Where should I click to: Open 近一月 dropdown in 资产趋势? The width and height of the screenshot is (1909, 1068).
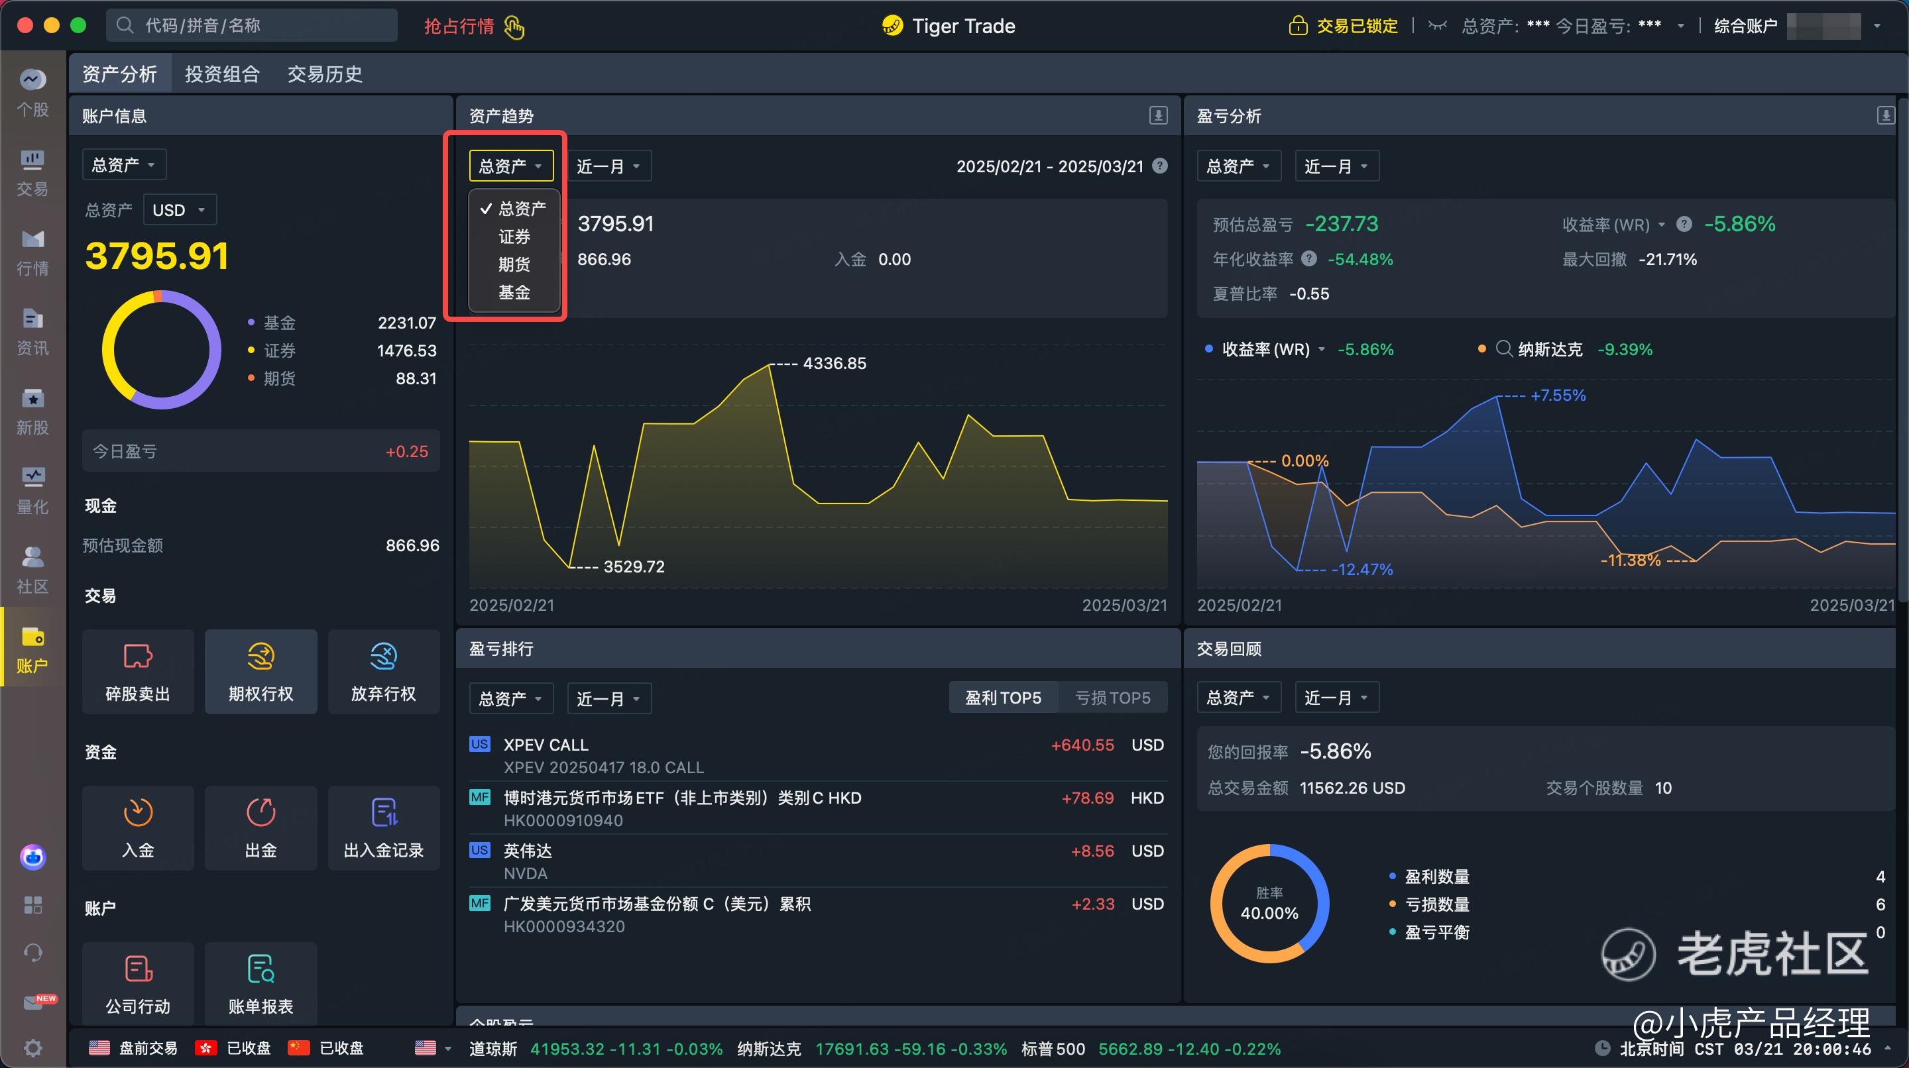609,166
